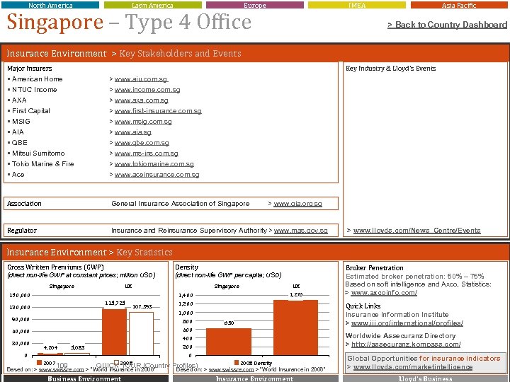
Task: Select UK 2008 GWP bar 107,593
Action: pyautogui.click(x=141, y=334)
